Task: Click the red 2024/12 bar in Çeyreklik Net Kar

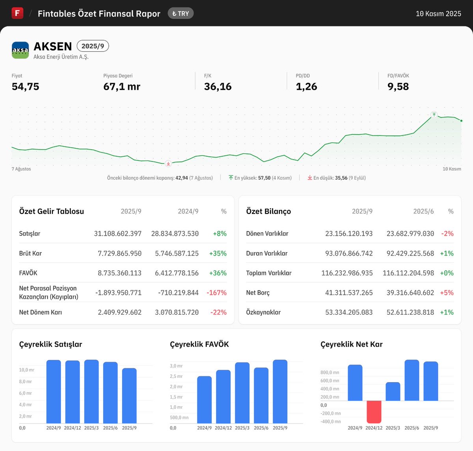Action: click(374, 412)
